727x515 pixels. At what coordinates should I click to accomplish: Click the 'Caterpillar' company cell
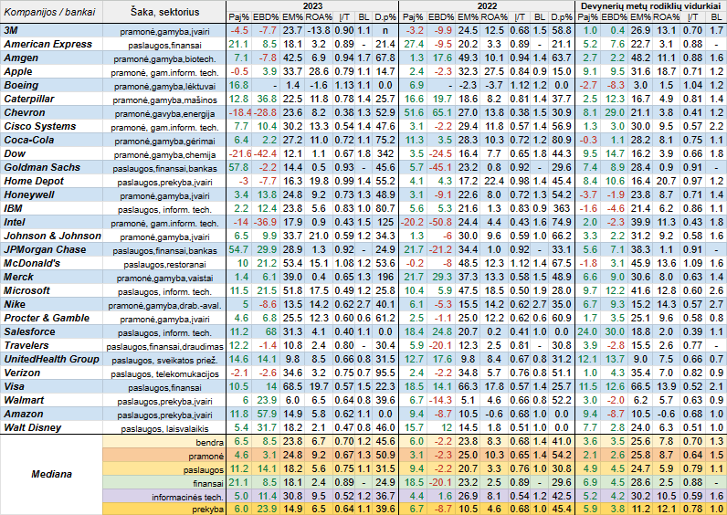click(51, 100)
